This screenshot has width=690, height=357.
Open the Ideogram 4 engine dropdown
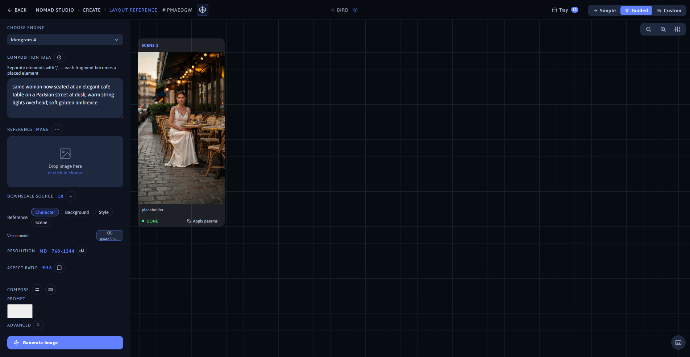(x=65, y=40)
